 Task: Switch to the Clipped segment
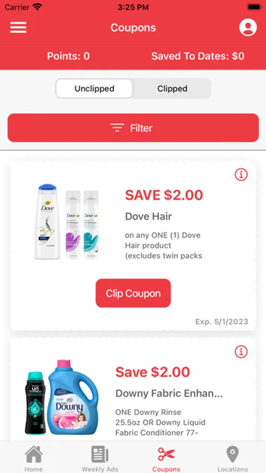click(172, 89)
